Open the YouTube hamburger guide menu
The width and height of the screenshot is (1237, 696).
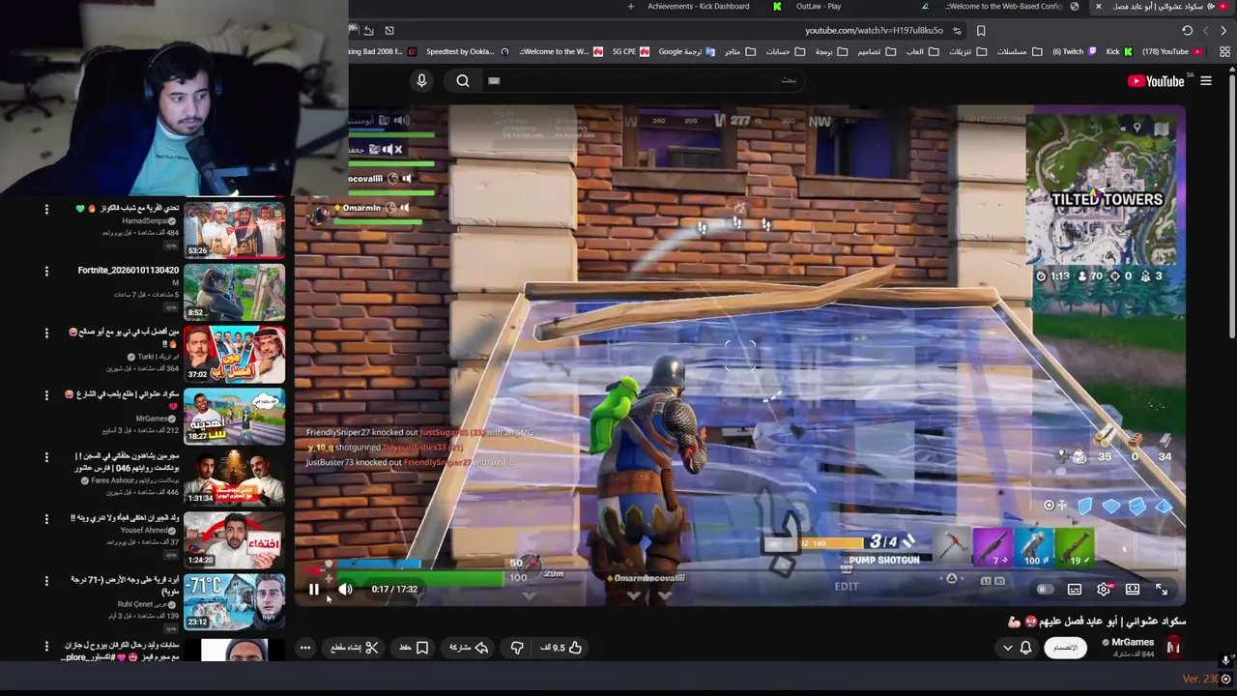[1206, 81]
